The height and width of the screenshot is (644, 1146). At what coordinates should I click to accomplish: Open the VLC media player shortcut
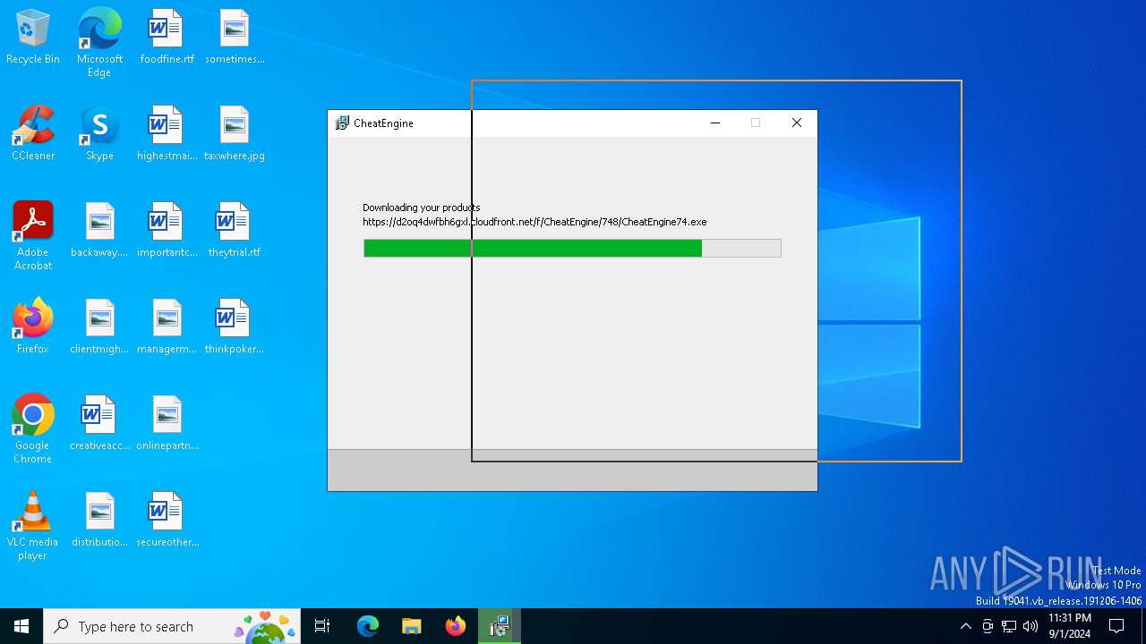33,526
